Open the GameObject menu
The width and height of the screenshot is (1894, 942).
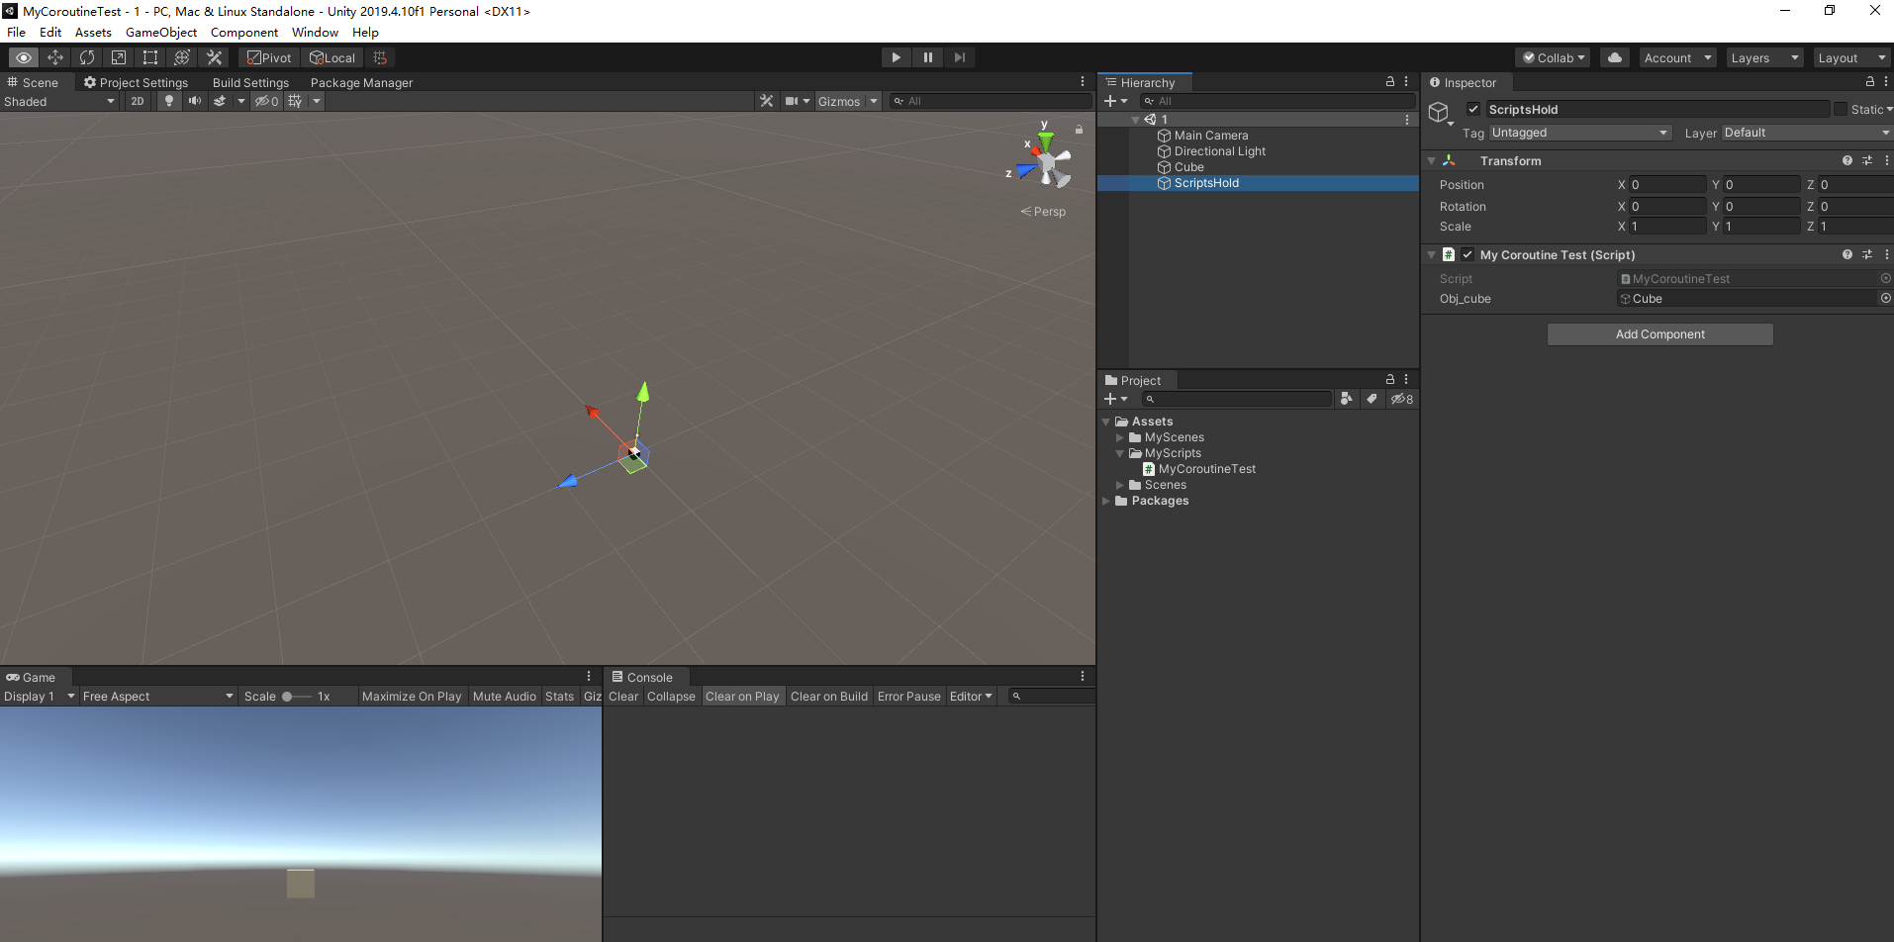(161, 32)
